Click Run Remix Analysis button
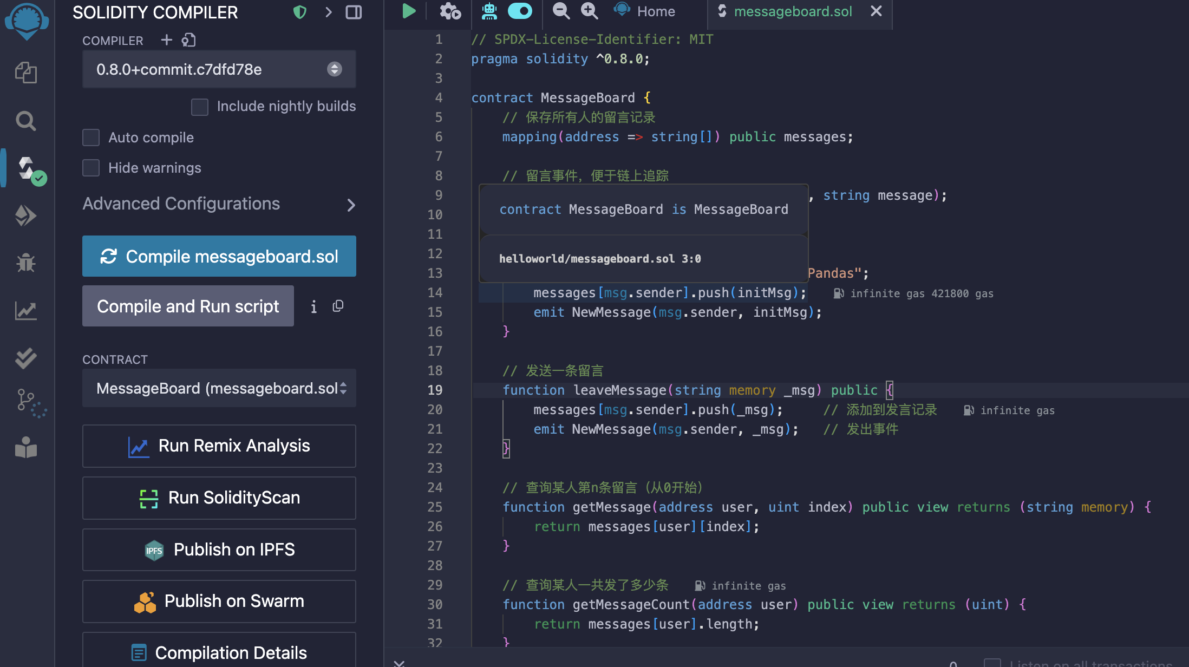 (x=219, y=446)
